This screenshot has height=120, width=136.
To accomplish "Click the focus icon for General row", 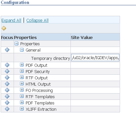I will (x=7, y=50).
